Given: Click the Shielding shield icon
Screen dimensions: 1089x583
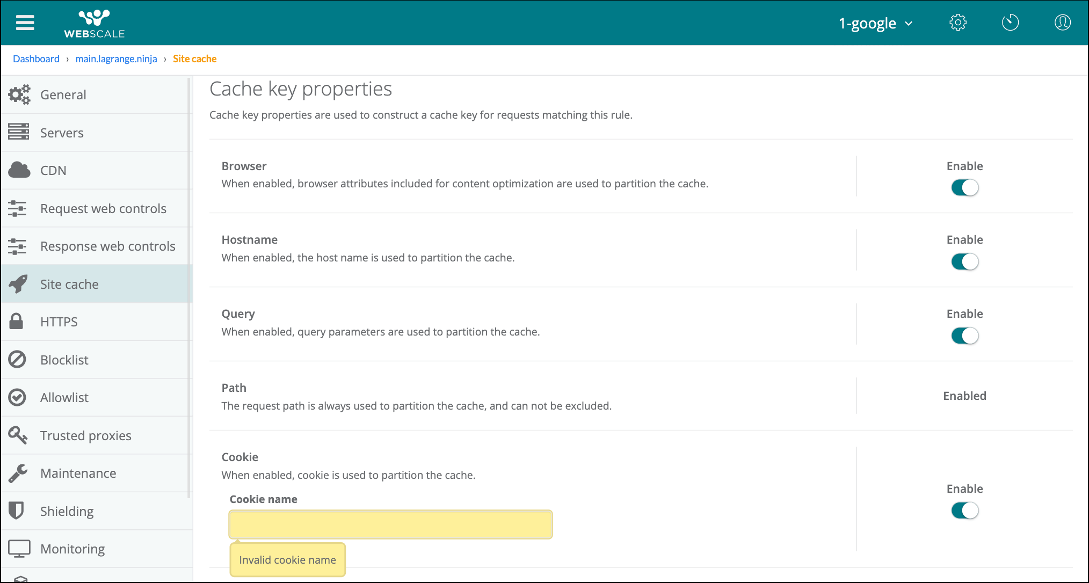Looking at the screenshot, I should pyautogui.click(x=17, y=511).
